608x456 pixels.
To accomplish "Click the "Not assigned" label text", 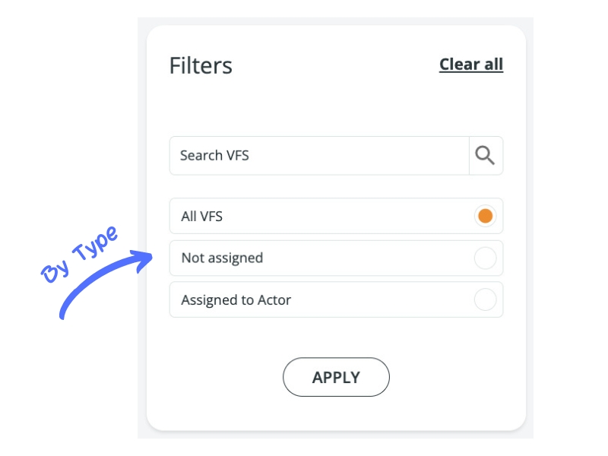I will 222,258.
